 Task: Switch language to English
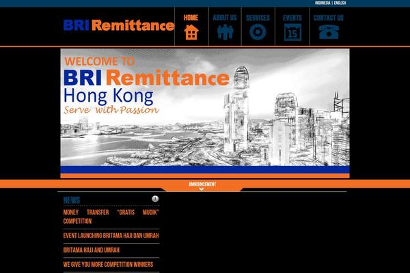point(340,3)
